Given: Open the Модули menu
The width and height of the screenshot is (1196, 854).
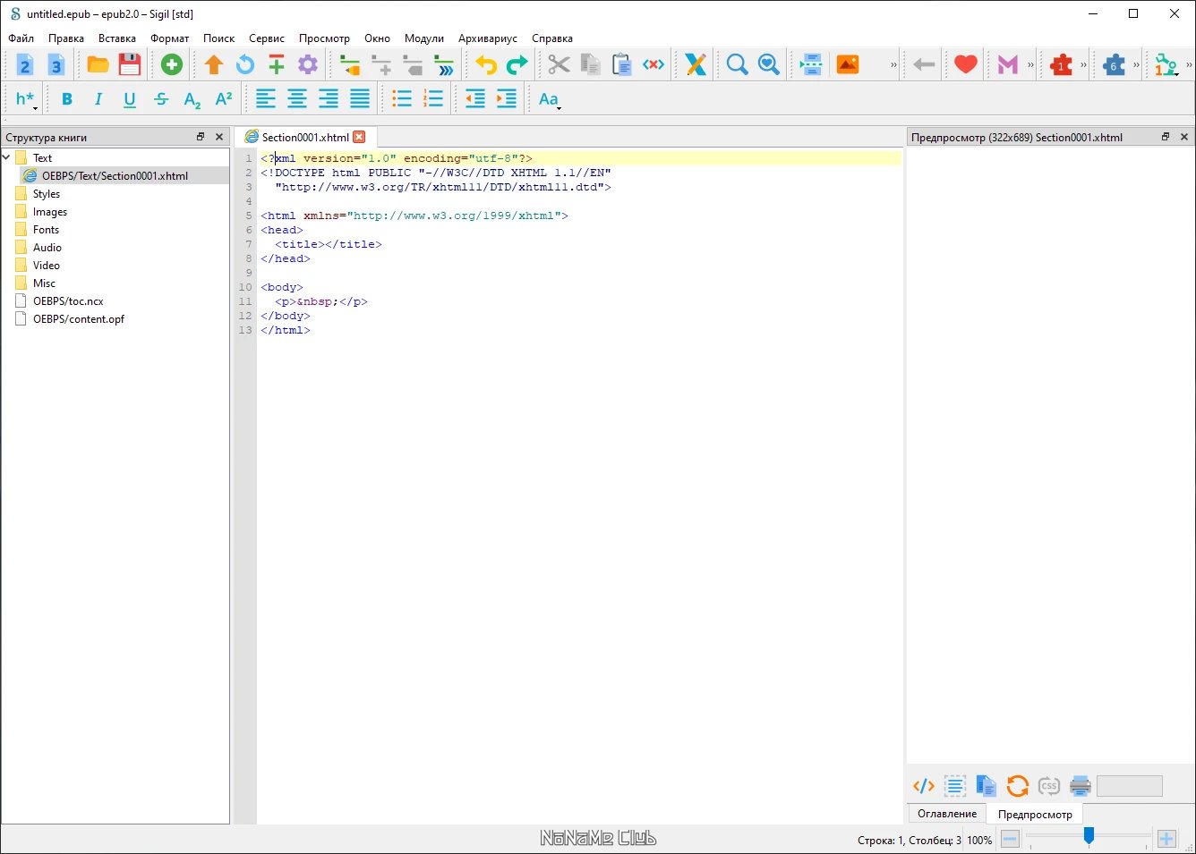Looking at the screenshot, I should pos(423,38).
